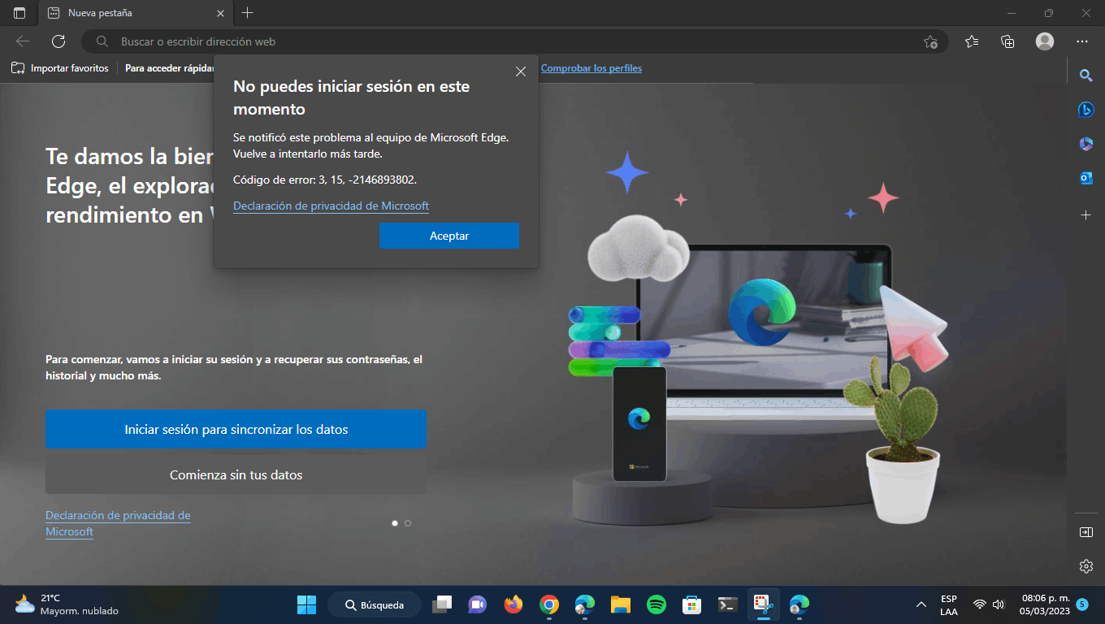Open sidebar settings gear icon
This screenshot has width=1105, height=624.
1085,566
